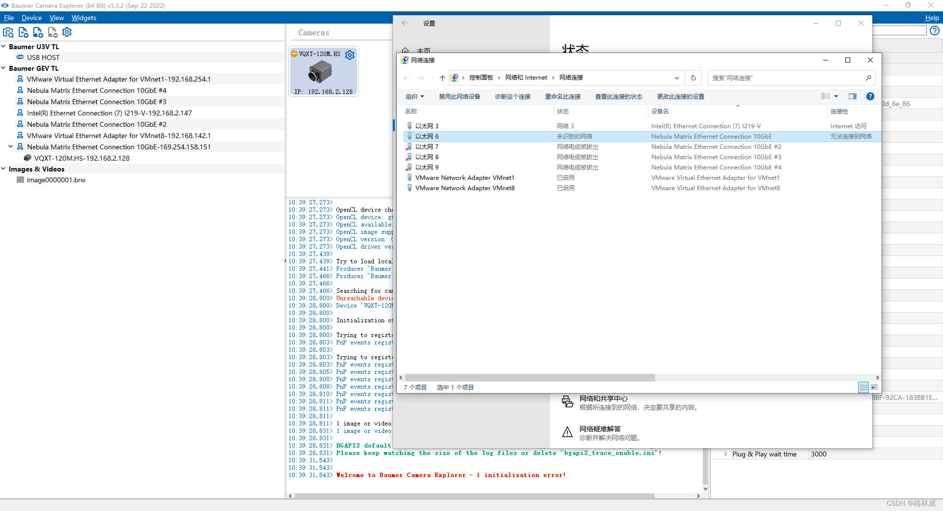Click the add playable file toolbar icon
Screen dimensions: 943x511
[23, 32]
